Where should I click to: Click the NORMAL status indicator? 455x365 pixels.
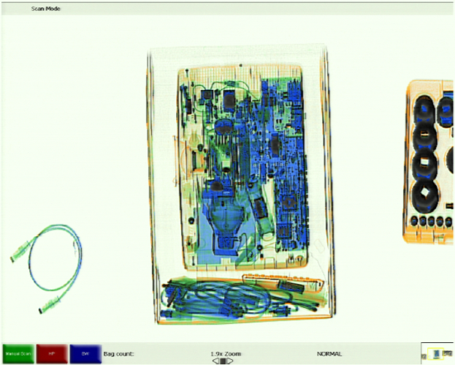329,353
